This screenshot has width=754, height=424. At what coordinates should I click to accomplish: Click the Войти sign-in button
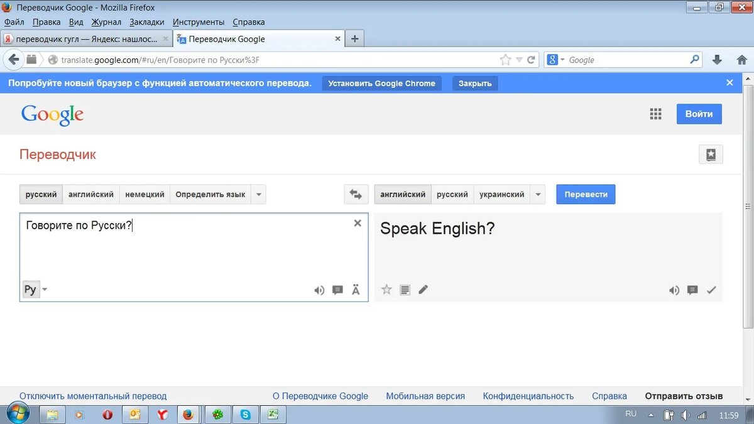point(699,114)
